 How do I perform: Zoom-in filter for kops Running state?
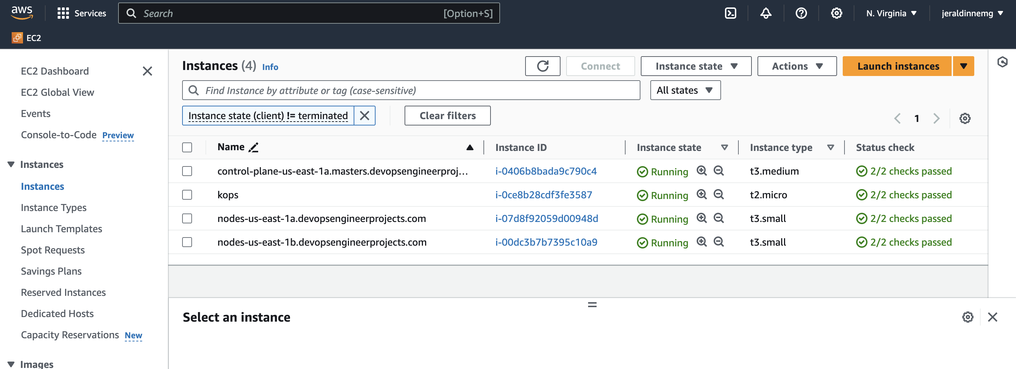tap(701, 194)
